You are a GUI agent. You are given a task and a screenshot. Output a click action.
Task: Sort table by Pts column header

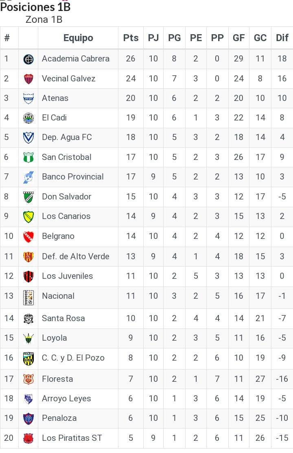coord(131,38)
